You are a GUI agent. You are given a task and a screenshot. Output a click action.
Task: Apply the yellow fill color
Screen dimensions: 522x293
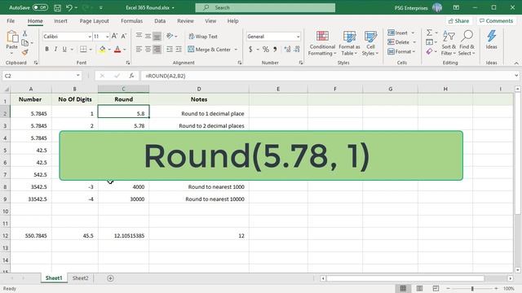click(102, 50)
